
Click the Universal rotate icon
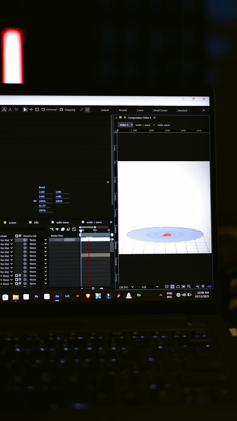pyautogui.click(x=43, y=110)
